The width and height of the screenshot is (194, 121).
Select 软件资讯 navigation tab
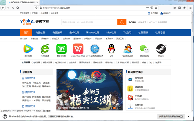click(143, 32)
